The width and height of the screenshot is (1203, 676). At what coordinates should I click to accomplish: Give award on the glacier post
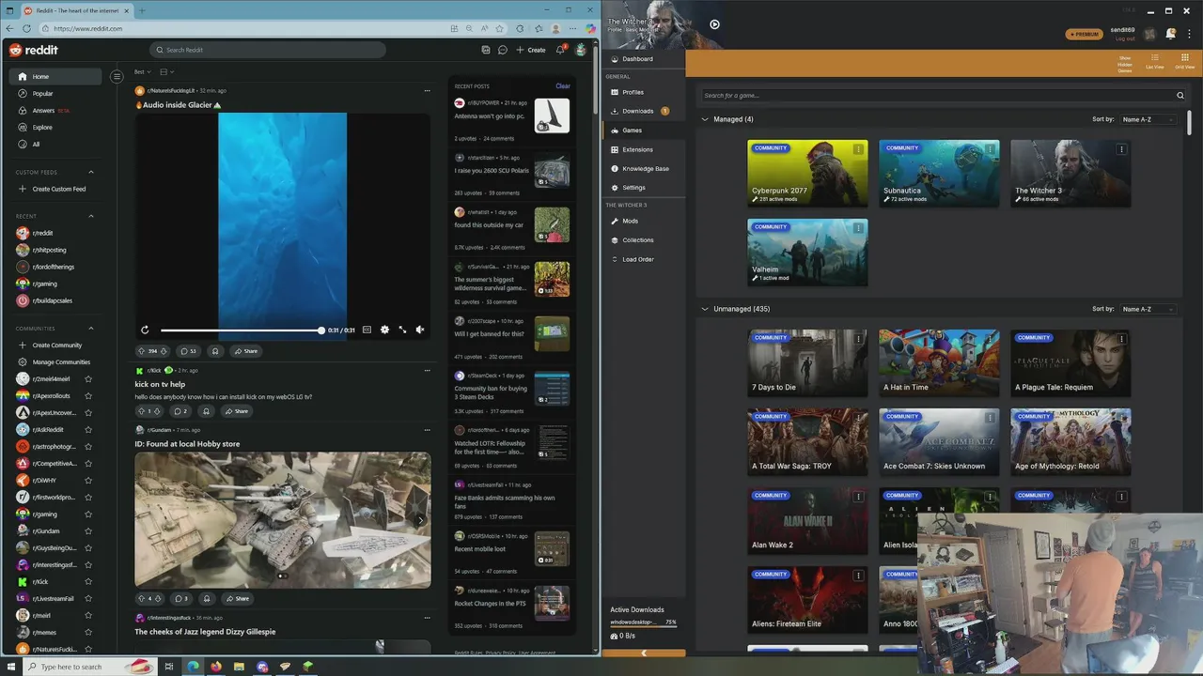click(215, 351)
